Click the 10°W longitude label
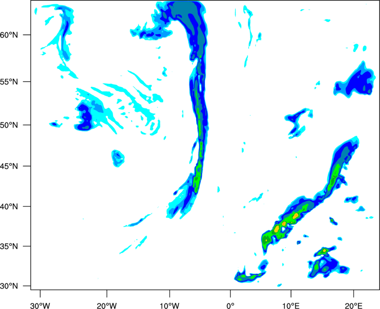The height and width of the screenshot is (309, 380). pos(170,306)
